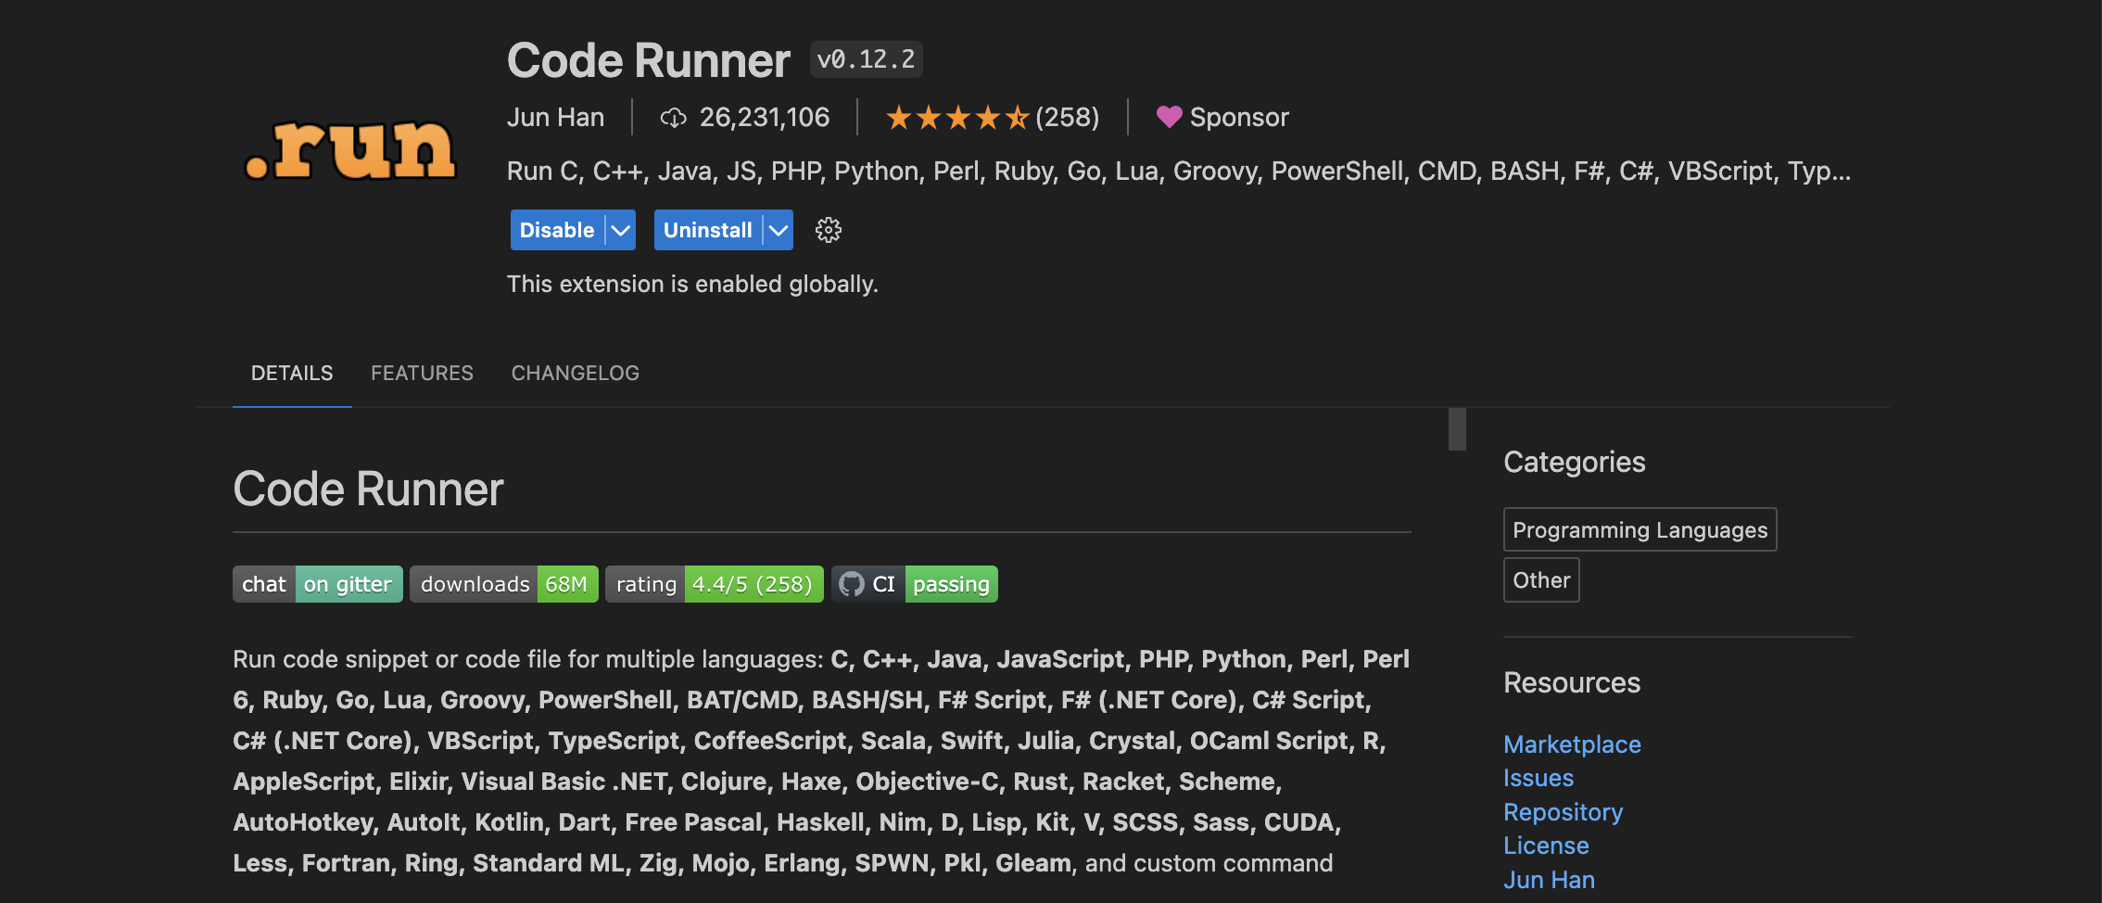Screen dimensions: 2102x903
Task: Click the 26,231,106 install count
Action: tap(765, 118)
